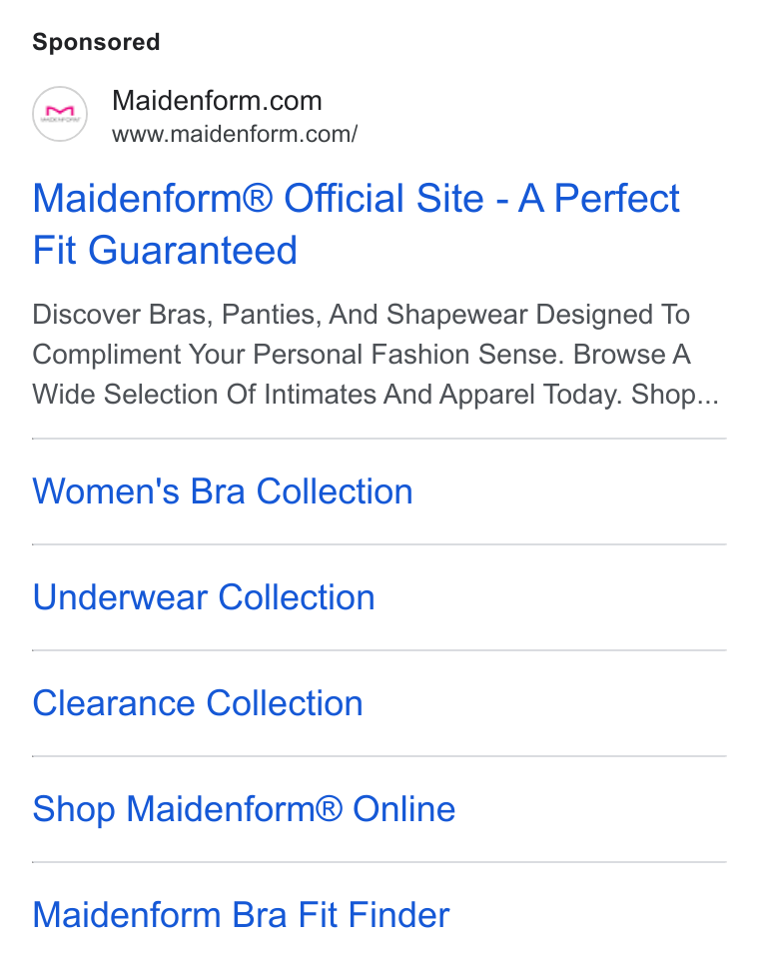Select the Shop Maidenform® Online link
This screenshot has height=967, width=759.
click(244, 809)
